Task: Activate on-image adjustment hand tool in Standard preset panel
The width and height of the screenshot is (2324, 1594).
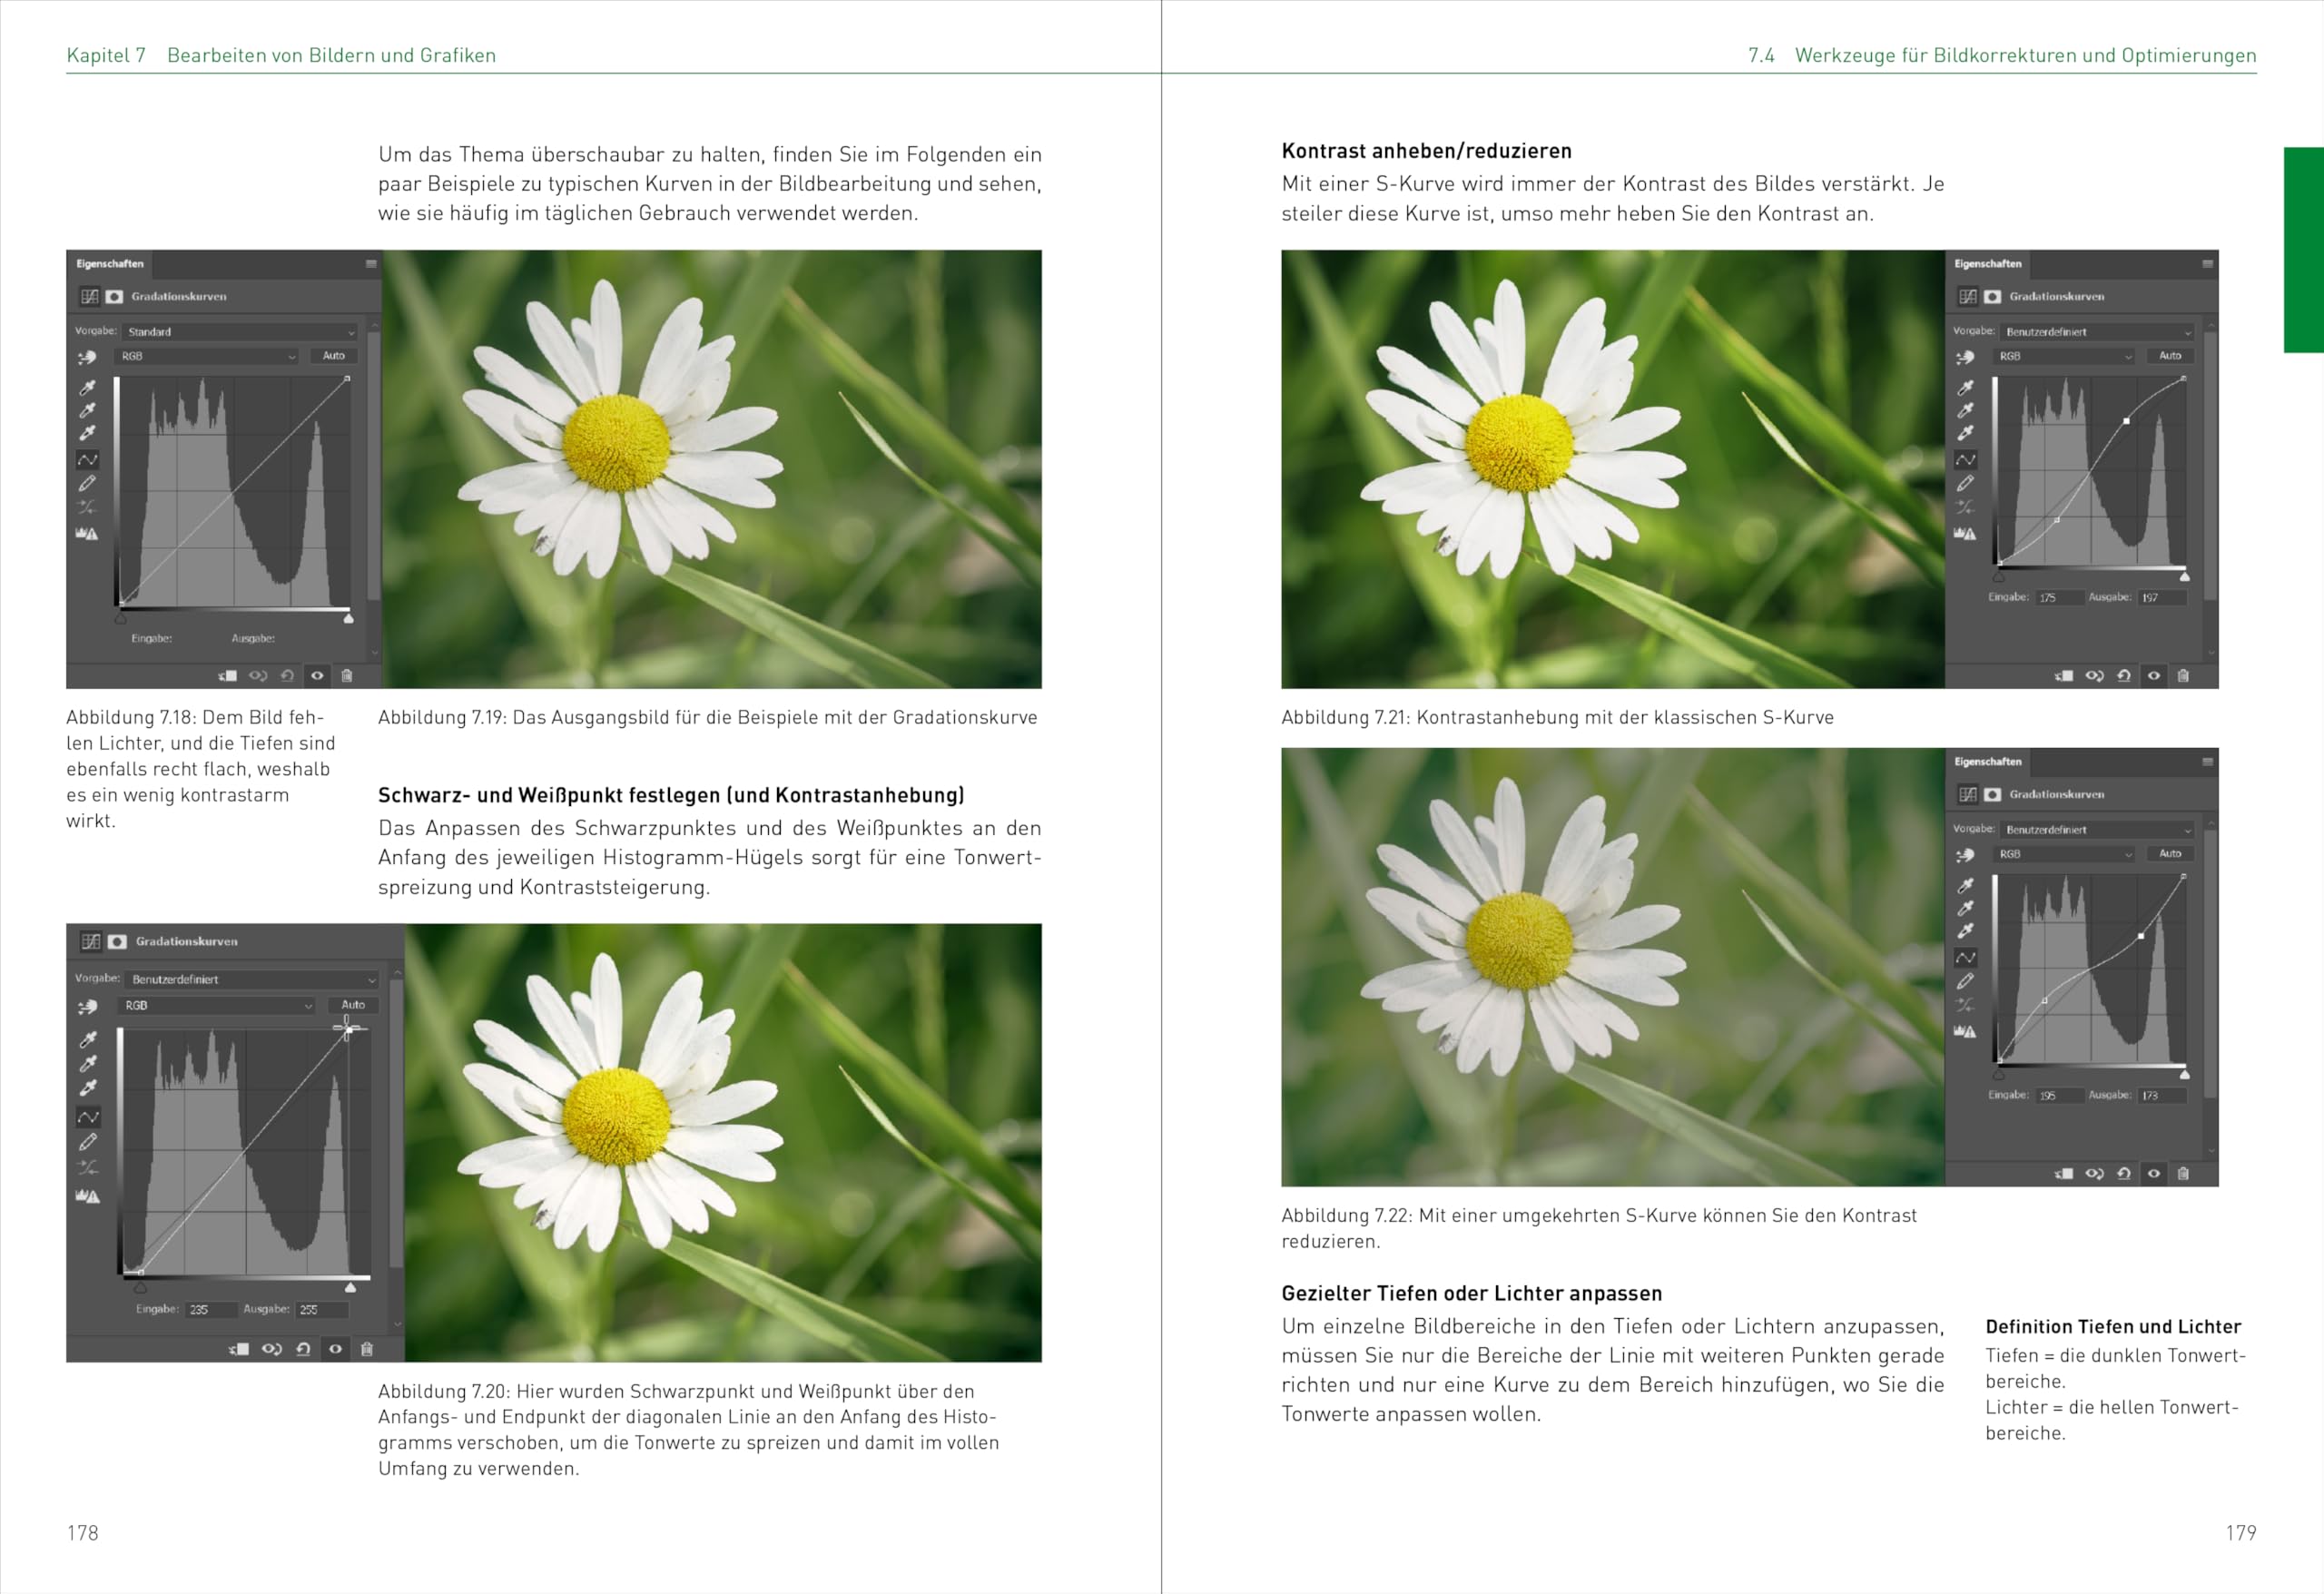Action: 88,356
